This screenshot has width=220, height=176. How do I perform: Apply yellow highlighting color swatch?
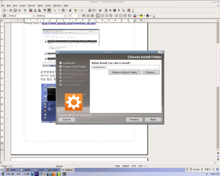click(141, 15)
